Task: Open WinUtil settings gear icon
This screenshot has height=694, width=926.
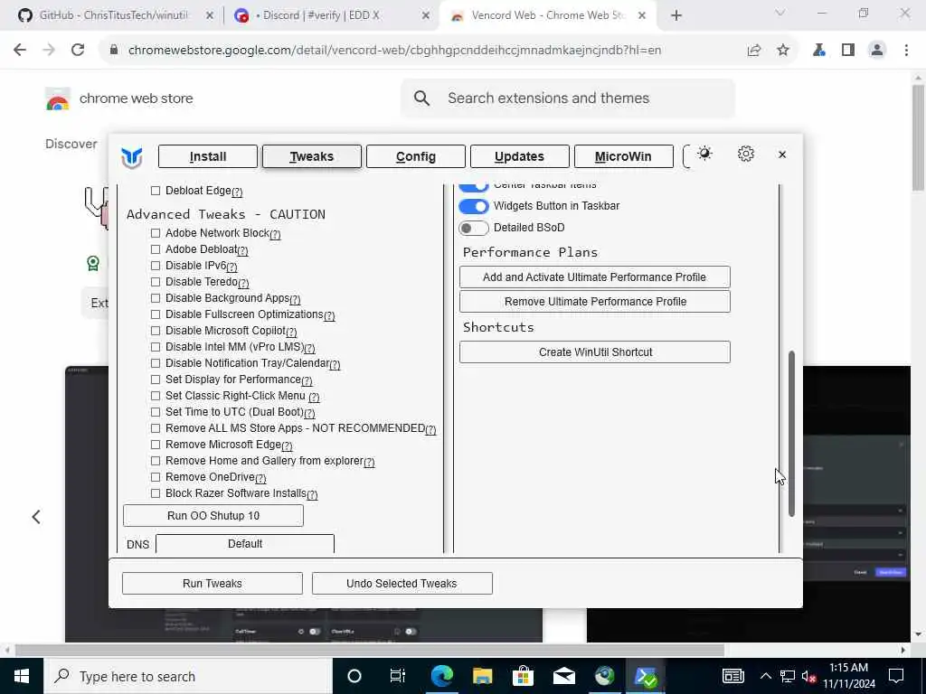Action: 746,154
